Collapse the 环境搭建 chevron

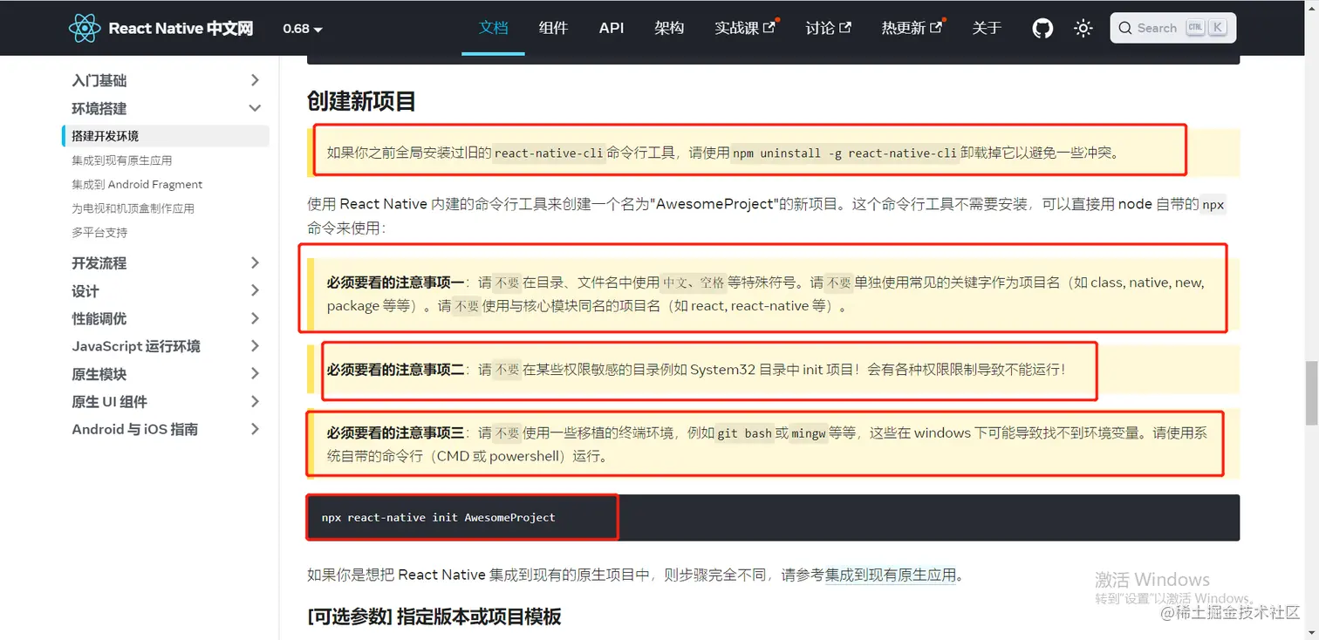[255, 108]
